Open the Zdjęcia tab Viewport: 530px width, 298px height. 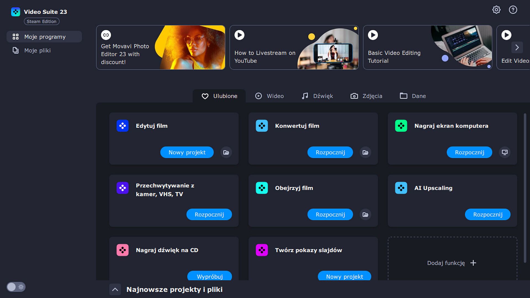point(366,96)
